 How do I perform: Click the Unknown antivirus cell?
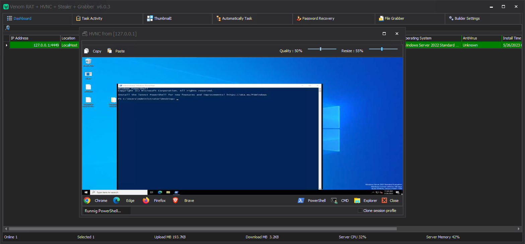pos(481,45)
